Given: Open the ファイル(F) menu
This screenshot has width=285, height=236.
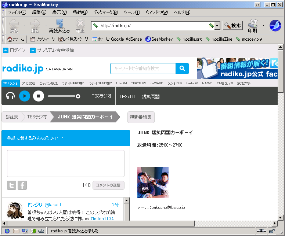Looking at the screenshot, I should (17, 12).
